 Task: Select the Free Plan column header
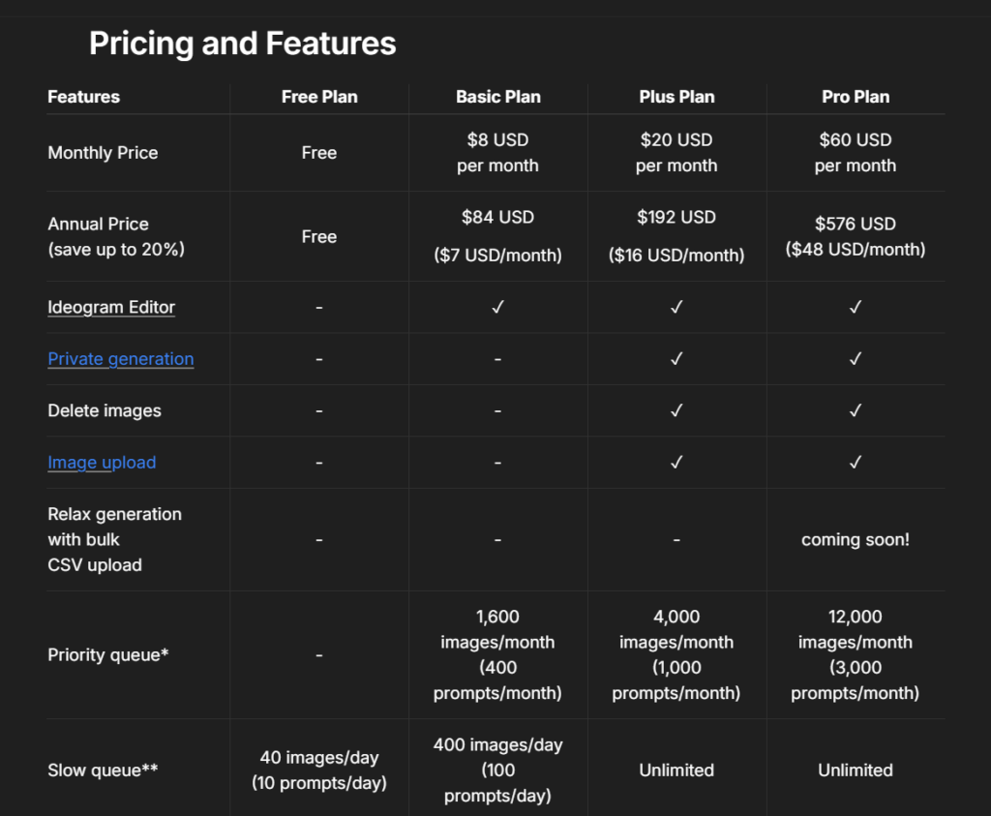[319, 97]
